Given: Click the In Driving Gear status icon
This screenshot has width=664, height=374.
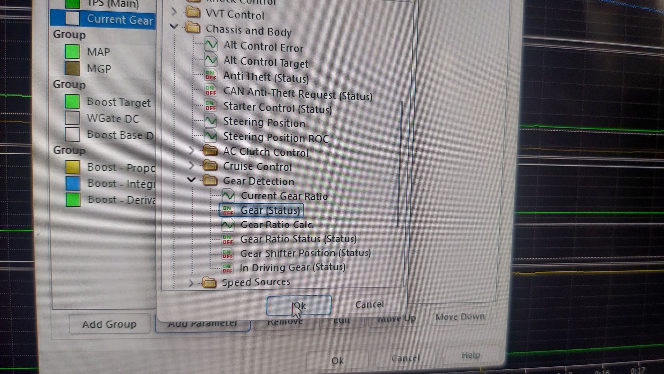Looking at the screenshot, I should (227, 268).
